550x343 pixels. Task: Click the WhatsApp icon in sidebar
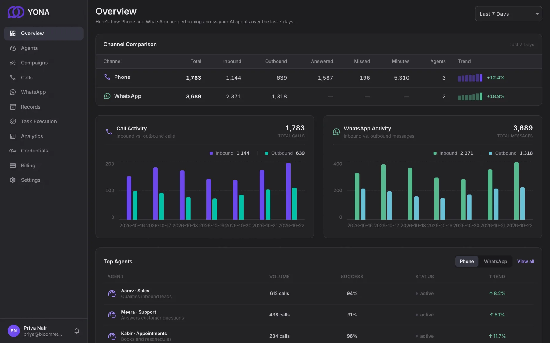[x=13, y=92]
